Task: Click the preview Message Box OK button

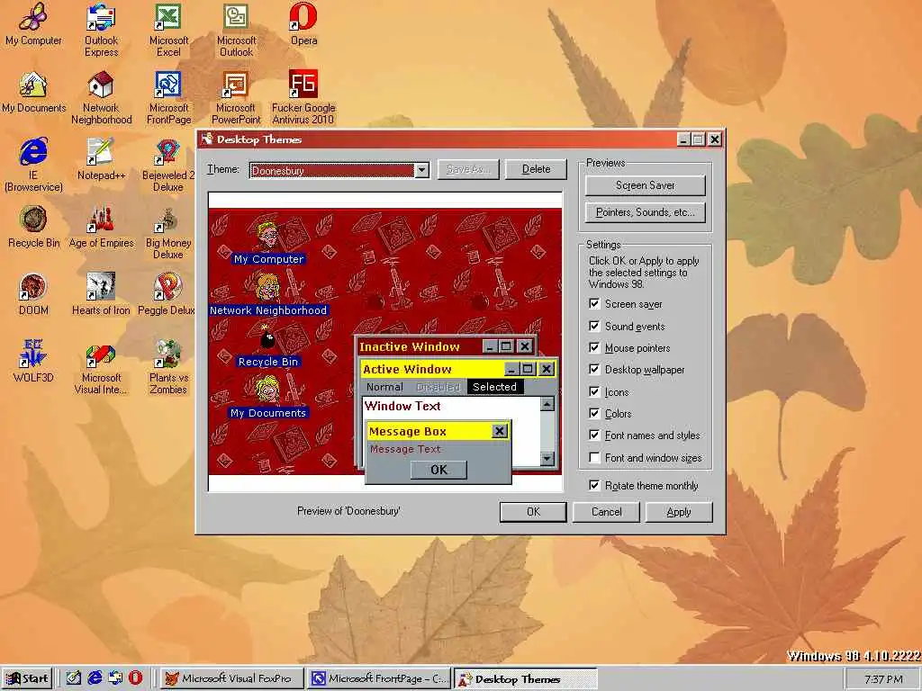Action: [438, 470]
